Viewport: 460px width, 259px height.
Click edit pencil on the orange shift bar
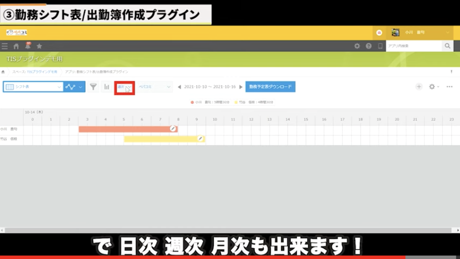coord(172,129)
